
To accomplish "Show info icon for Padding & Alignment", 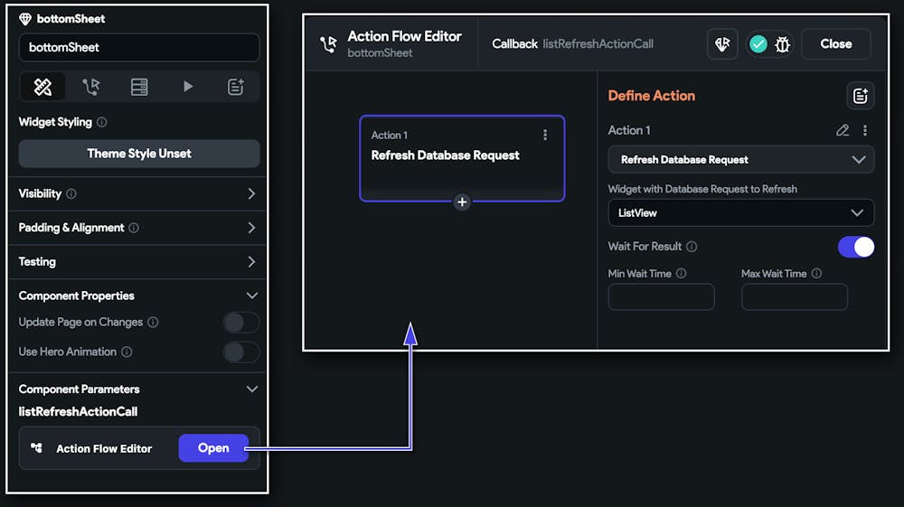I will (134, 228).
